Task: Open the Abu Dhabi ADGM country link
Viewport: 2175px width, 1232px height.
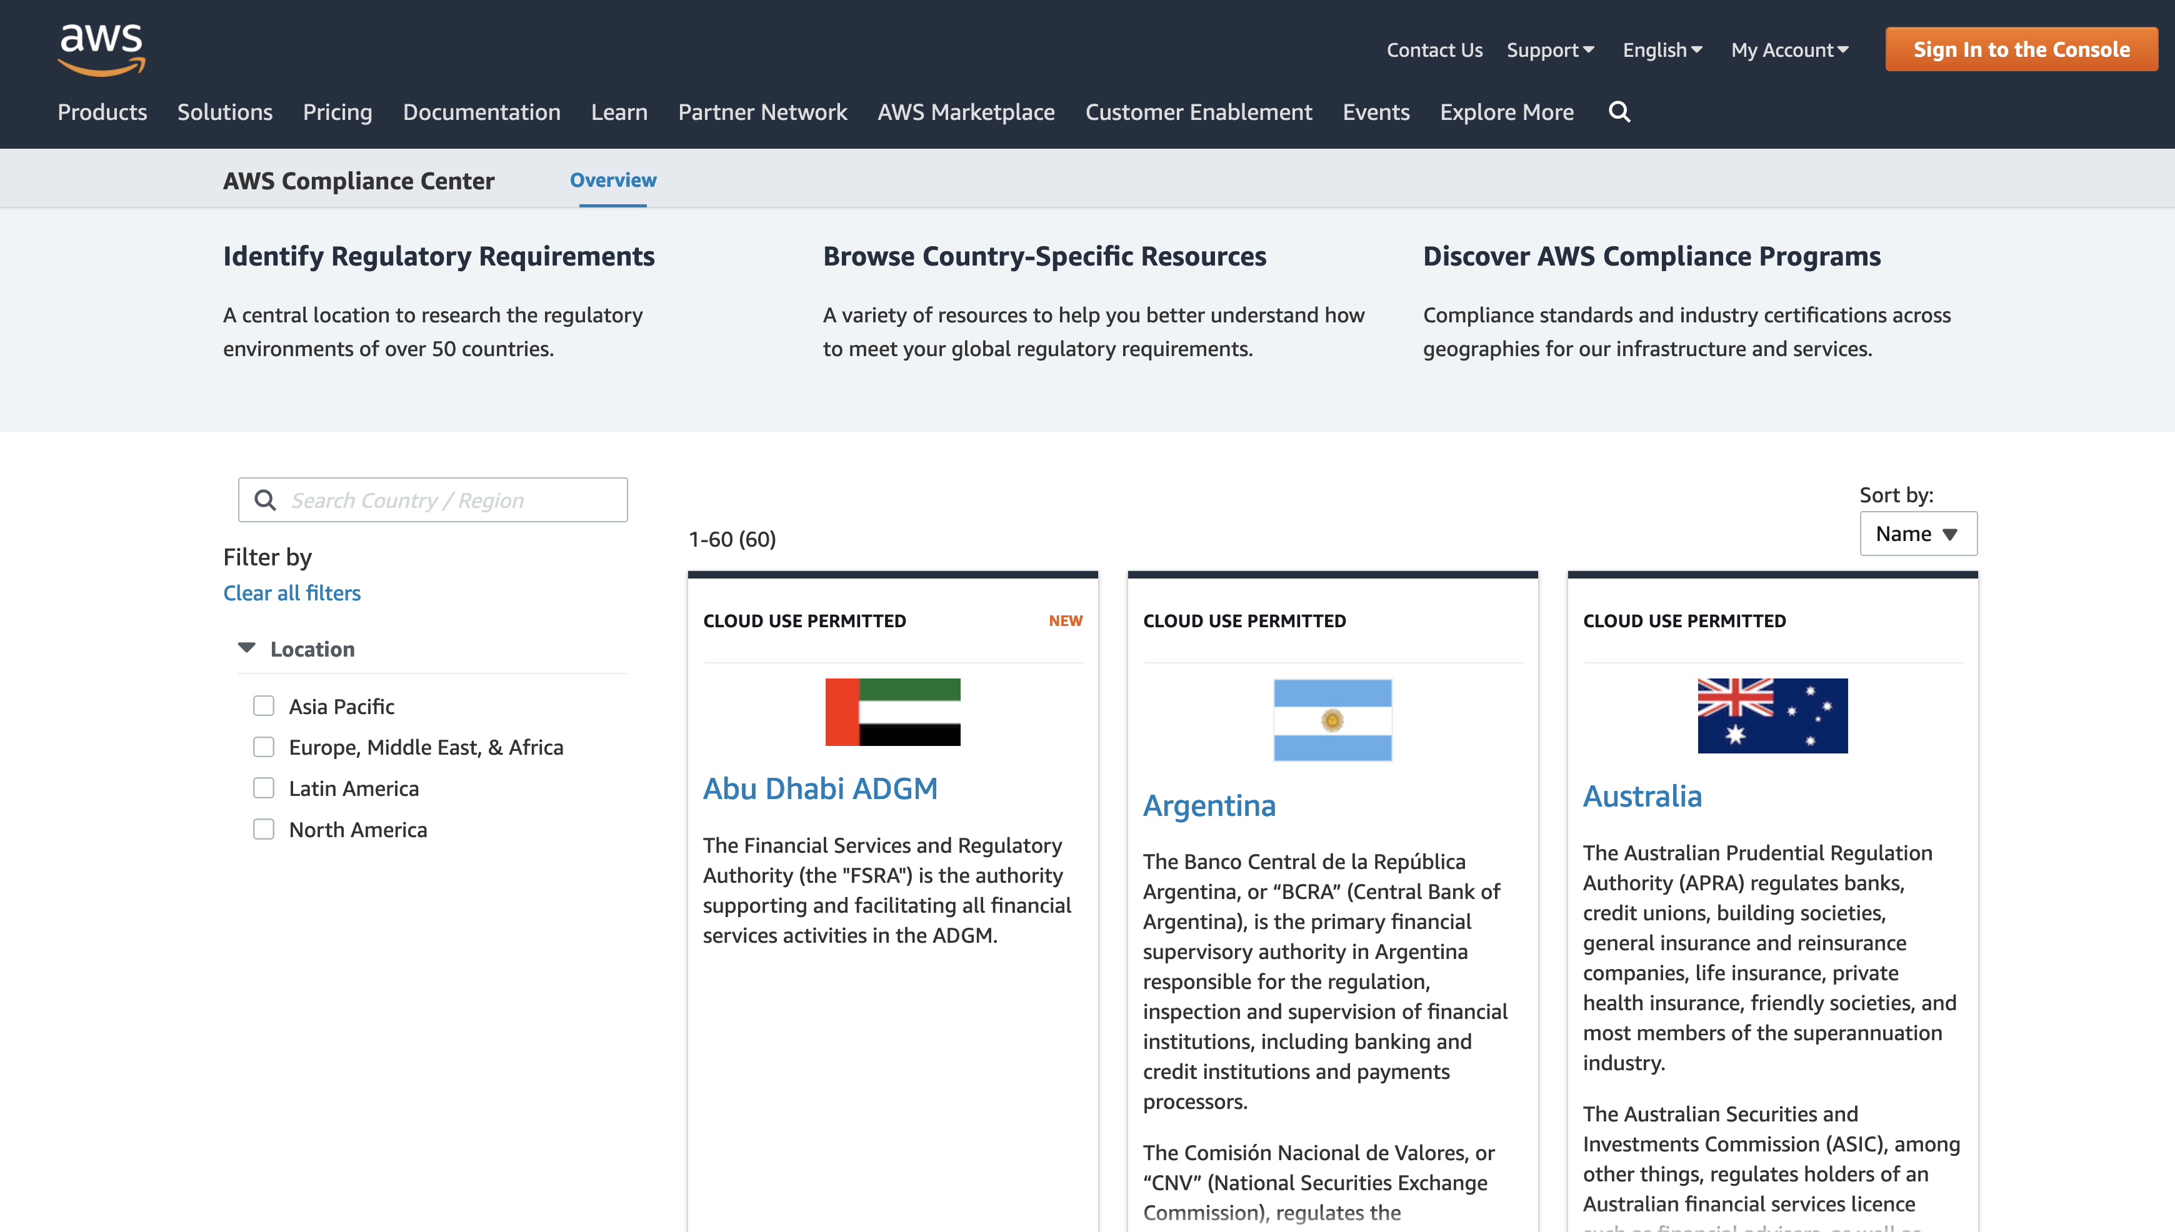Action: [820, 788]
